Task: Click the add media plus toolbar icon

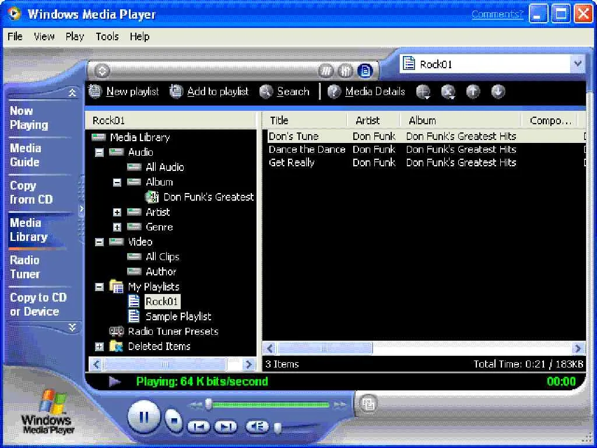Action: tap(423, 92)
